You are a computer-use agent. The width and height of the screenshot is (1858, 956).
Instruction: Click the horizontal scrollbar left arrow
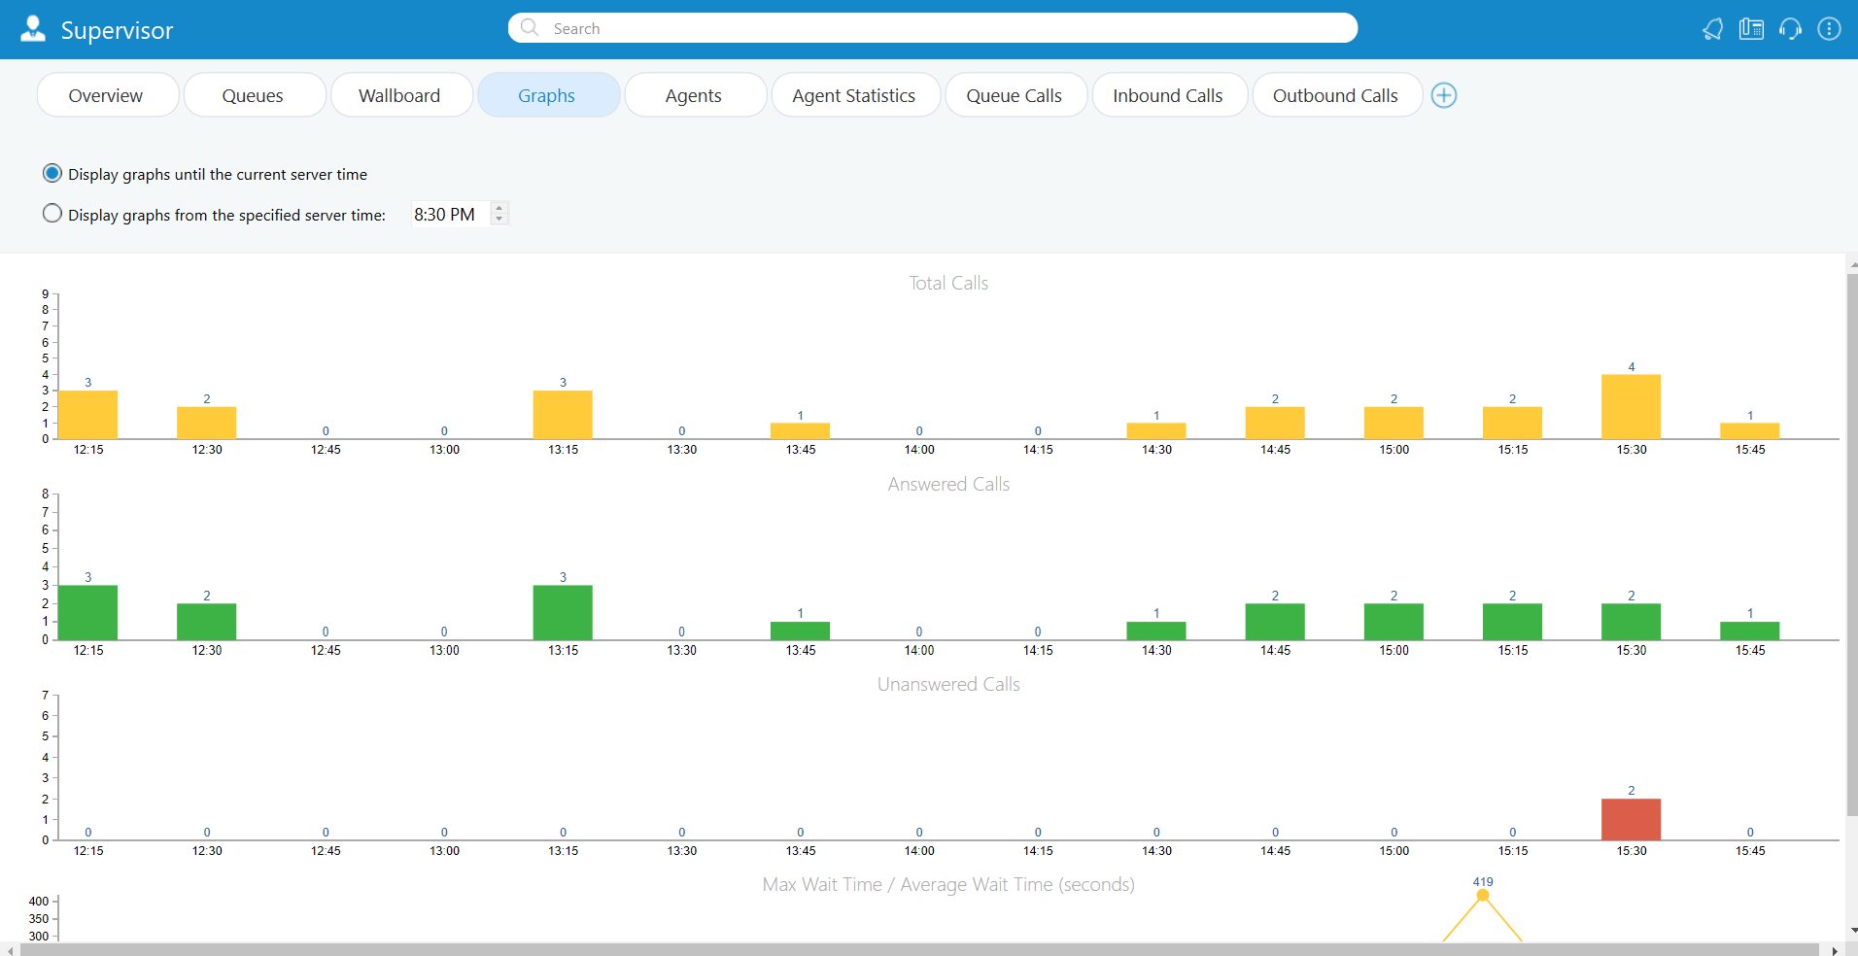point(10,950)
